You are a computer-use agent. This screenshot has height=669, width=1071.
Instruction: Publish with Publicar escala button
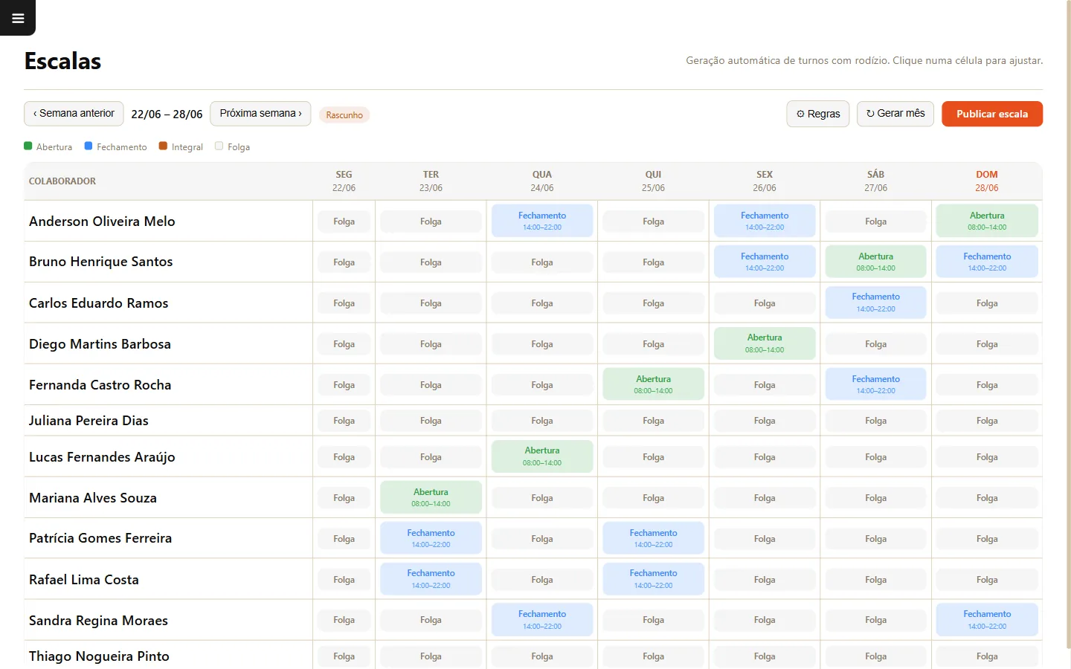(992, 114)
